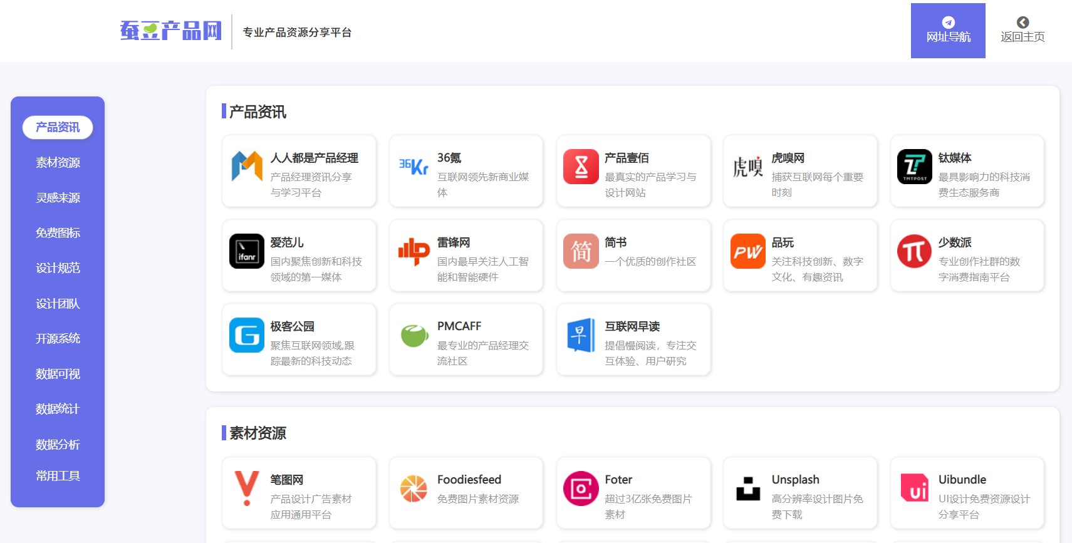Image resolution: width=1072 pixels, height=543 pixels.
Task: Click the 钛媒体 black logo icon
Action: click(x=915, y=167)
